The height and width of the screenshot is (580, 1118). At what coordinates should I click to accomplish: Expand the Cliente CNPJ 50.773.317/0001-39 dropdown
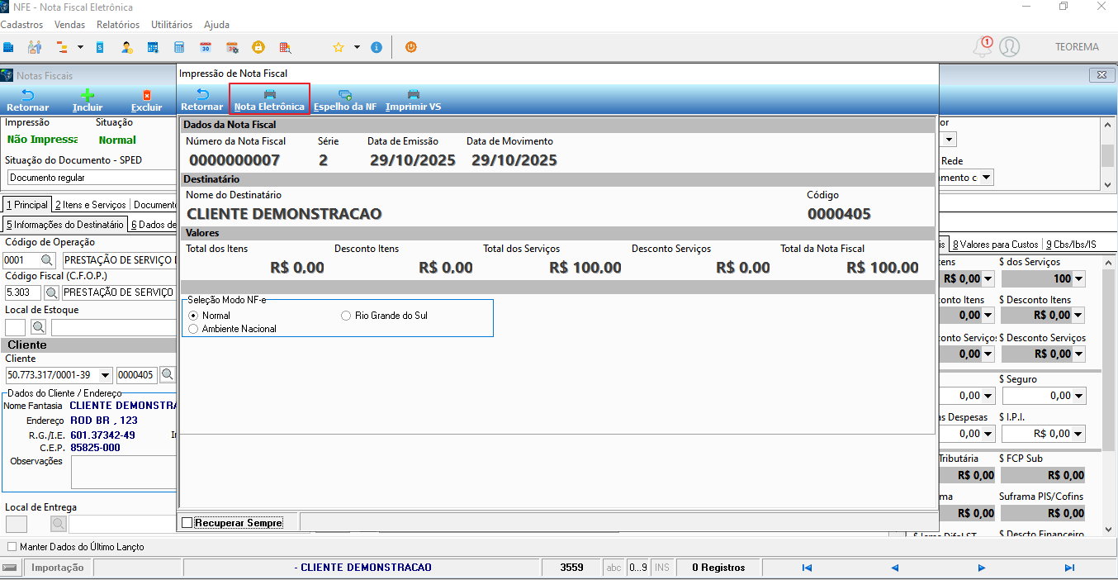point(106,375)
